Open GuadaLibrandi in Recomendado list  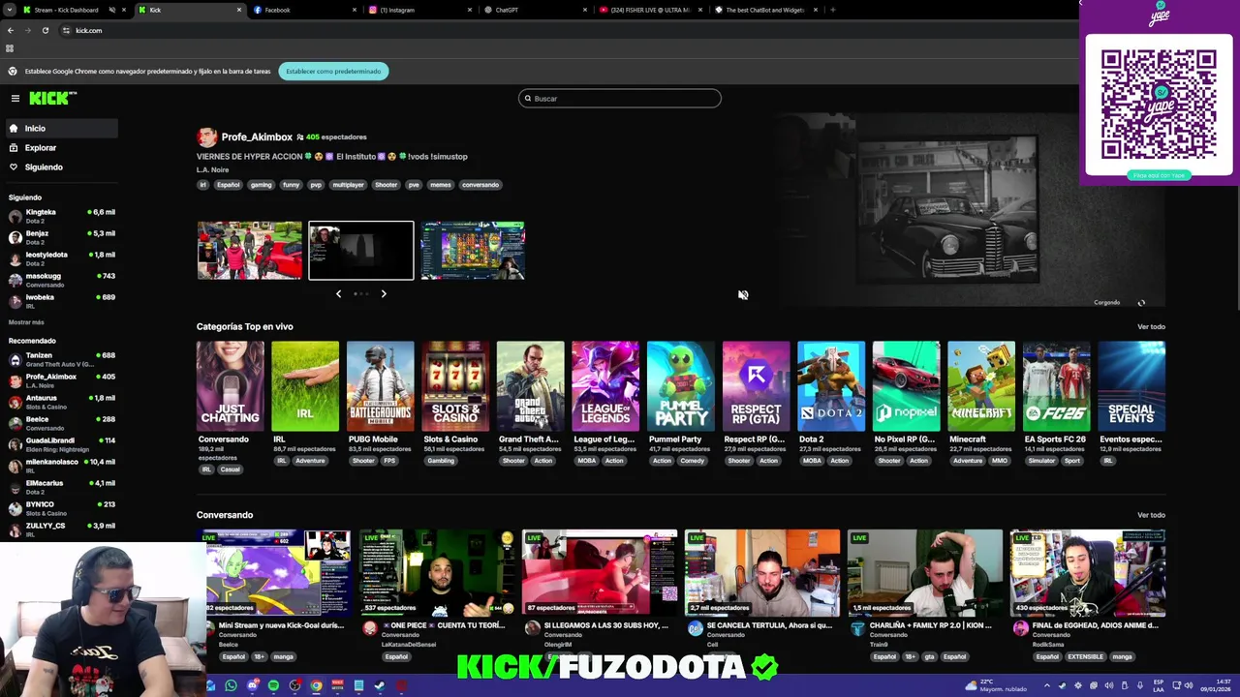point(62,444)
